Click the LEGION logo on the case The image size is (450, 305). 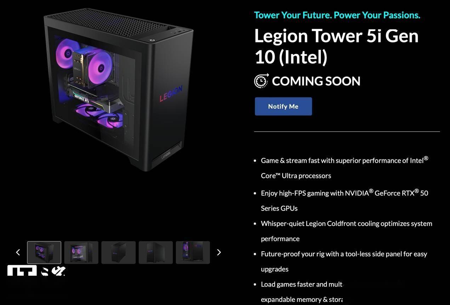pos(171,94)
